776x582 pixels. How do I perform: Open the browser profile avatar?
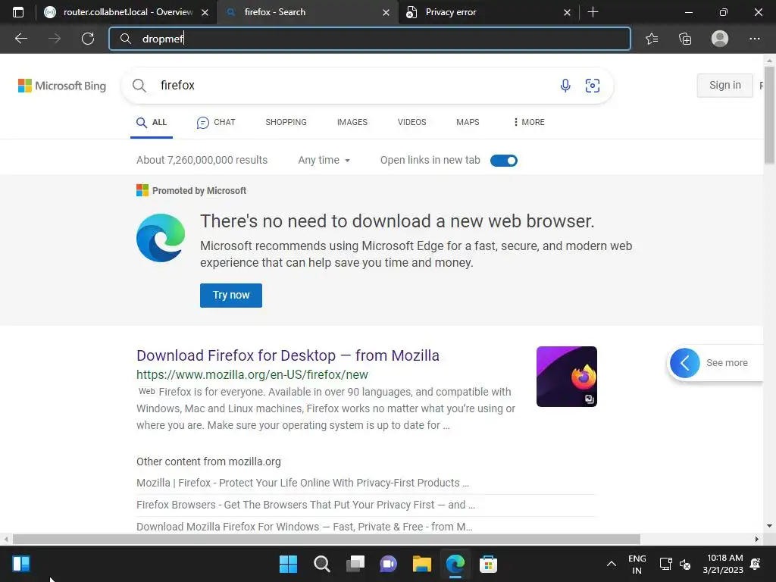[x=720, y=39]
